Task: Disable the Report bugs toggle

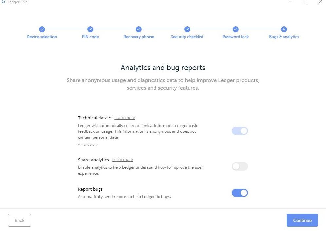Action: tap(240, 193)
